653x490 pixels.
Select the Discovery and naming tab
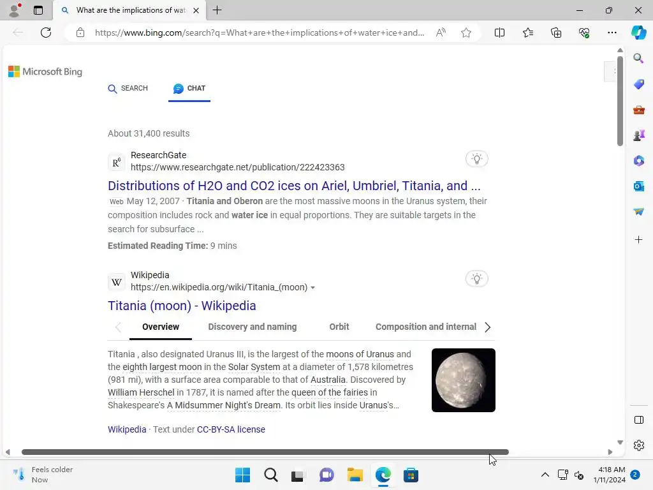coord(253,327)
